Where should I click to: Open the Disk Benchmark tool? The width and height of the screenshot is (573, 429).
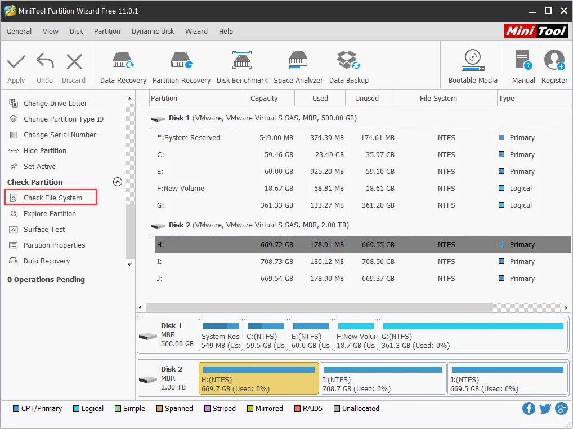[242, 68]
